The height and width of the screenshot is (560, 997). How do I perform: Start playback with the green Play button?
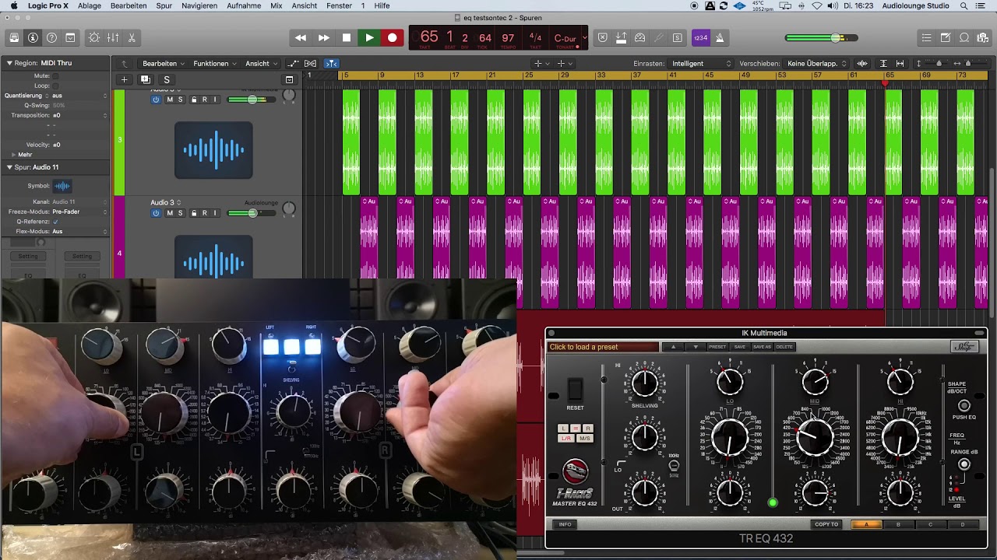[369, 37]
